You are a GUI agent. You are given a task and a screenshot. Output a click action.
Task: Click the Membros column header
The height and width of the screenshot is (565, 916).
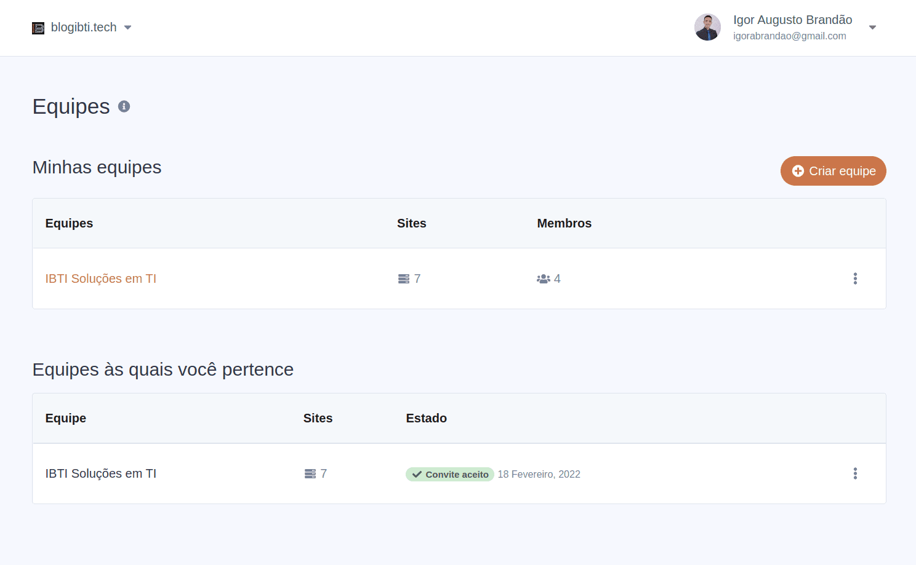(x=564, y=223)
